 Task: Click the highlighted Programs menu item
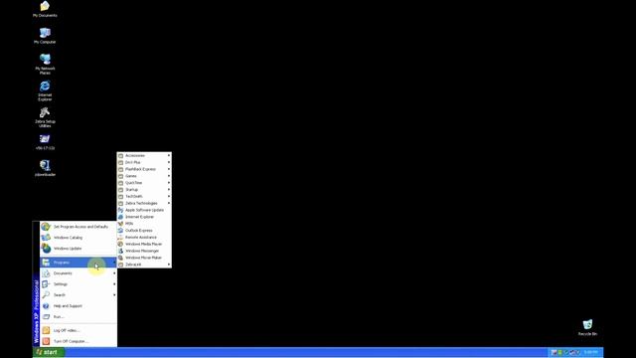coord(79,263)
